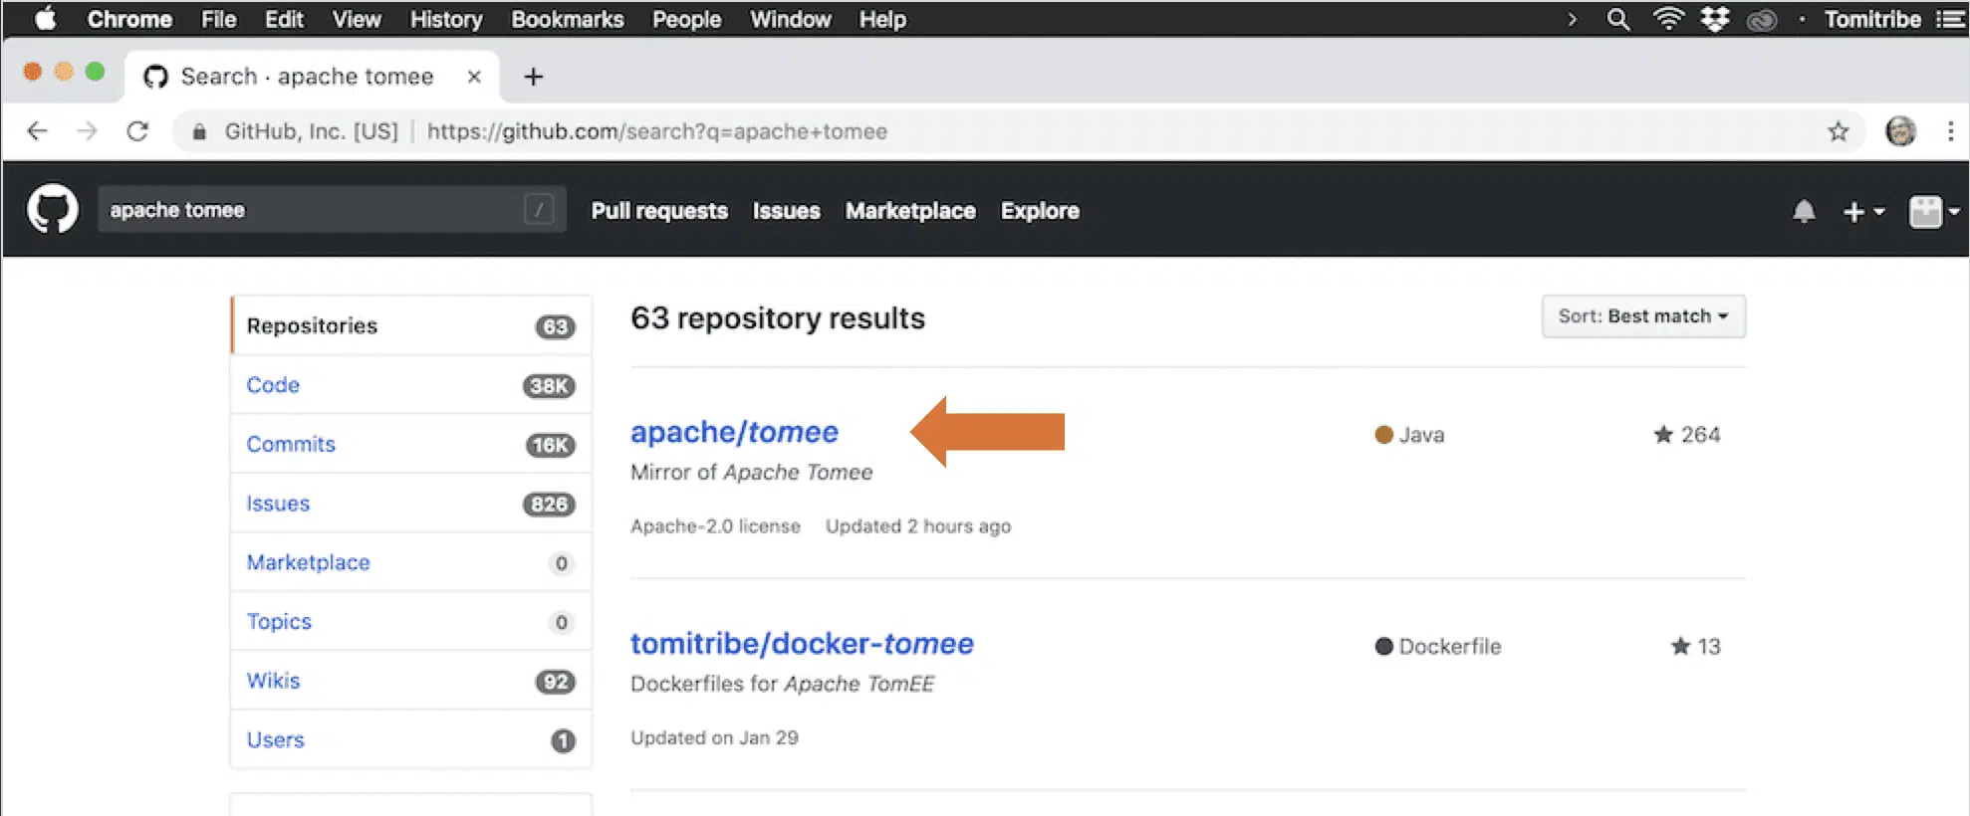Go to Pull requests page

point(659,211)
